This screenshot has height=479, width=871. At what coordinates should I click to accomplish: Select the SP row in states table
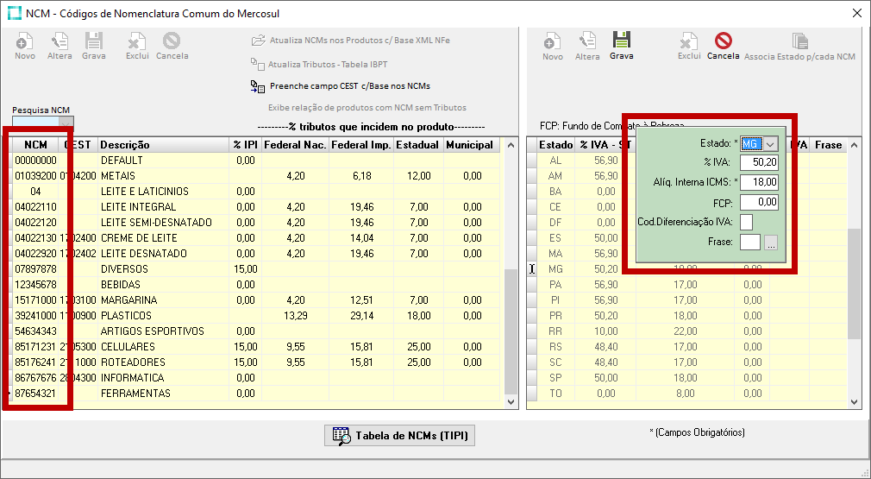coord(555,378)
